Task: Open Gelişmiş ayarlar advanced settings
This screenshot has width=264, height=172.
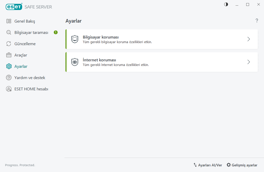Action: tap(242, 165)
